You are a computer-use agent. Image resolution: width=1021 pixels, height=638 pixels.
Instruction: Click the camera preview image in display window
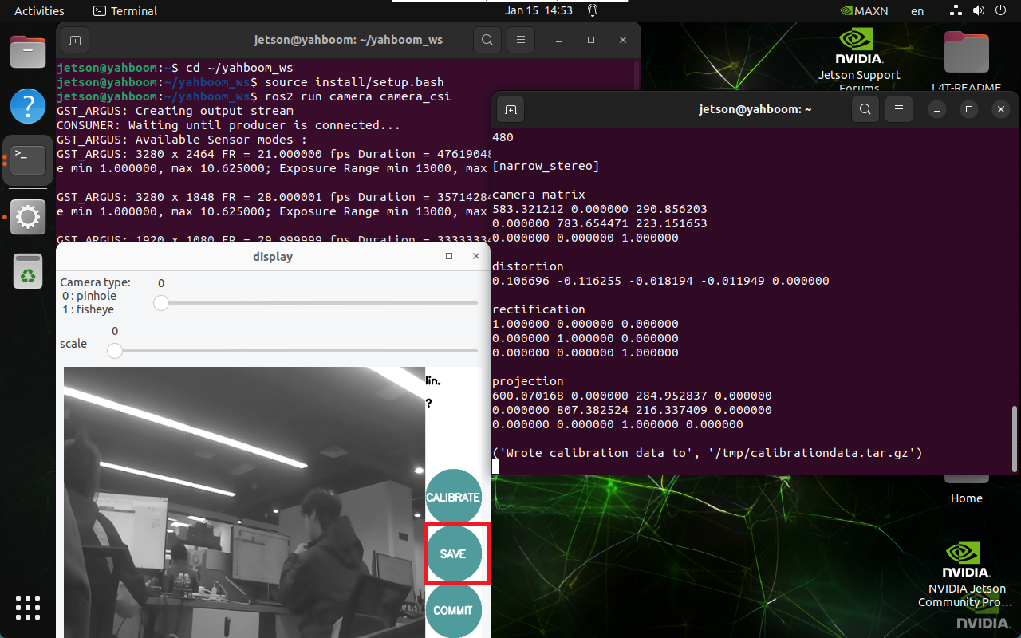(x=244, y=502)
